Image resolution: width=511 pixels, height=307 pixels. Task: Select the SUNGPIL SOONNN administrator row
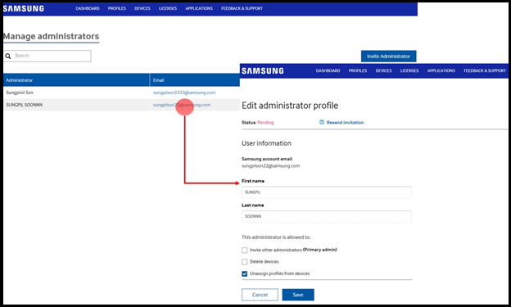tap(121, 105)
